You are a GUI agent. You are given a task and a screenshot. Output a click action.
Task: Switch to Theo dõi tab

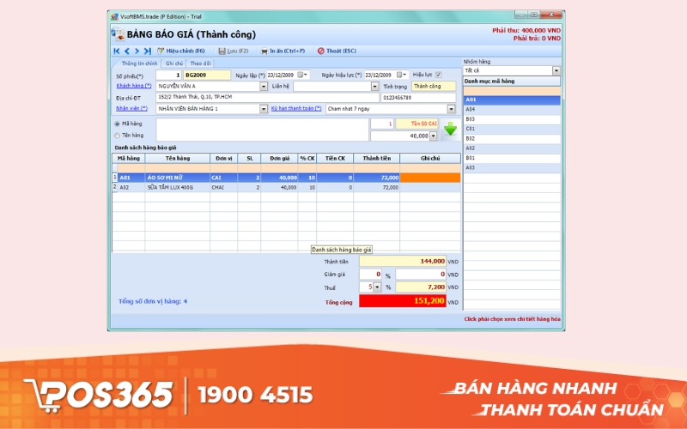200,63
